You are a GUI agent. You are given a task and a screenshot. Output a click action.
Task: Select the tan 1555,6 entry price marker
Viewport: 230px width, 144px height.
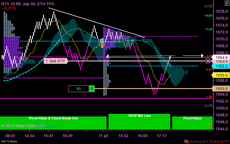click(221, 89)
